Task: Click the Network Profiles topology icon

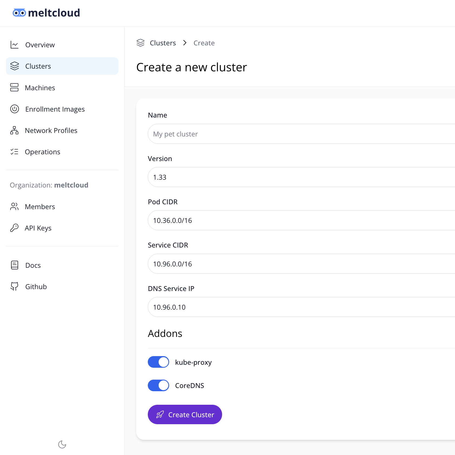Action: pos(14,130)
